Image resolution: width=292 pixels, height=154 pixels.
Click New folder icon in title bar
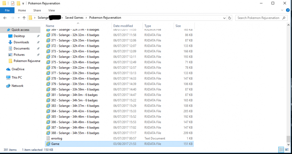click(x=18, y=3)
